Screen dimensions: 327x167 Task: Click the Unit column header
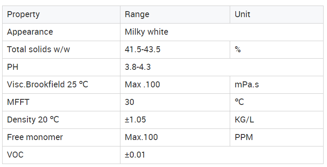[276, 15]
